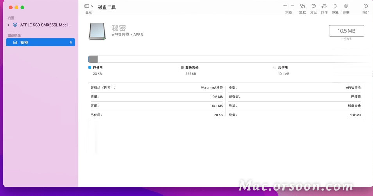Open the Partition (分区) tool
The image size is (373, 196).
coord(314,6)
